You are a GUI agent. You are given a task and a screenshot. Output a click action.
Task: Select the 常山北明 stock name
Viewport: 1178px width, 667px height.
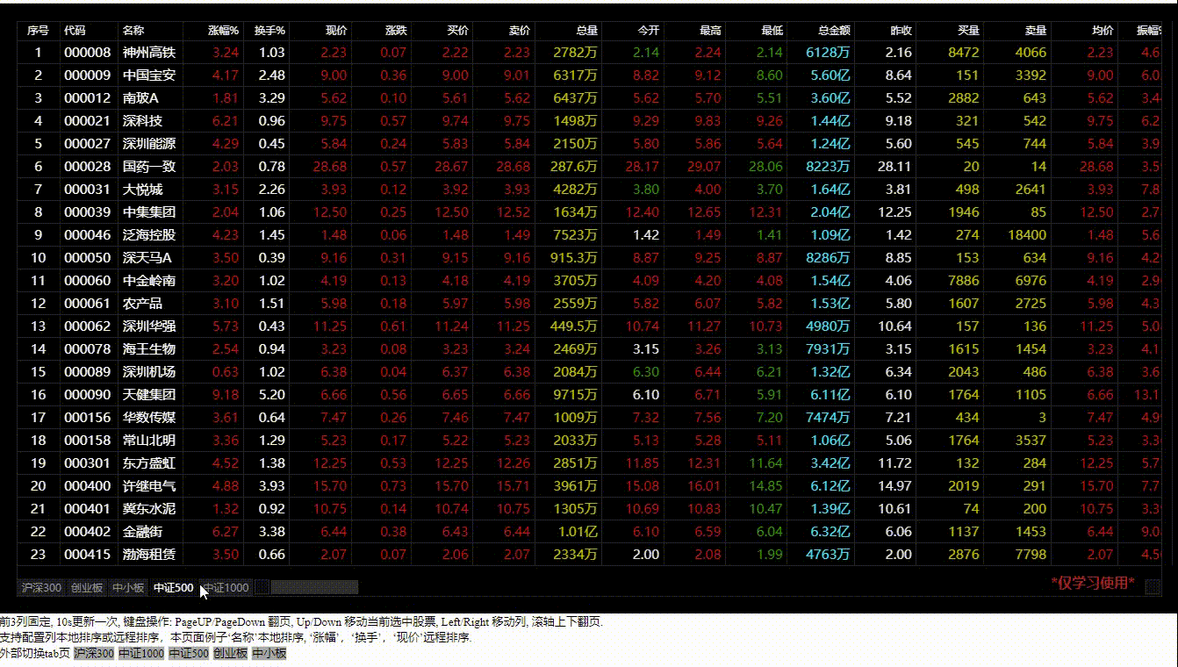tap(149, 441)
